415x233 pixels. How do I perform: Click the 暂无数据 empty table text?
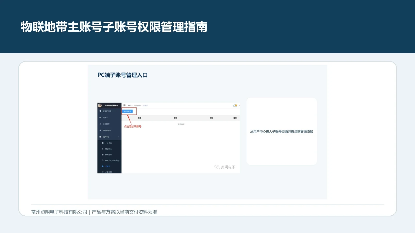(181, 124)
